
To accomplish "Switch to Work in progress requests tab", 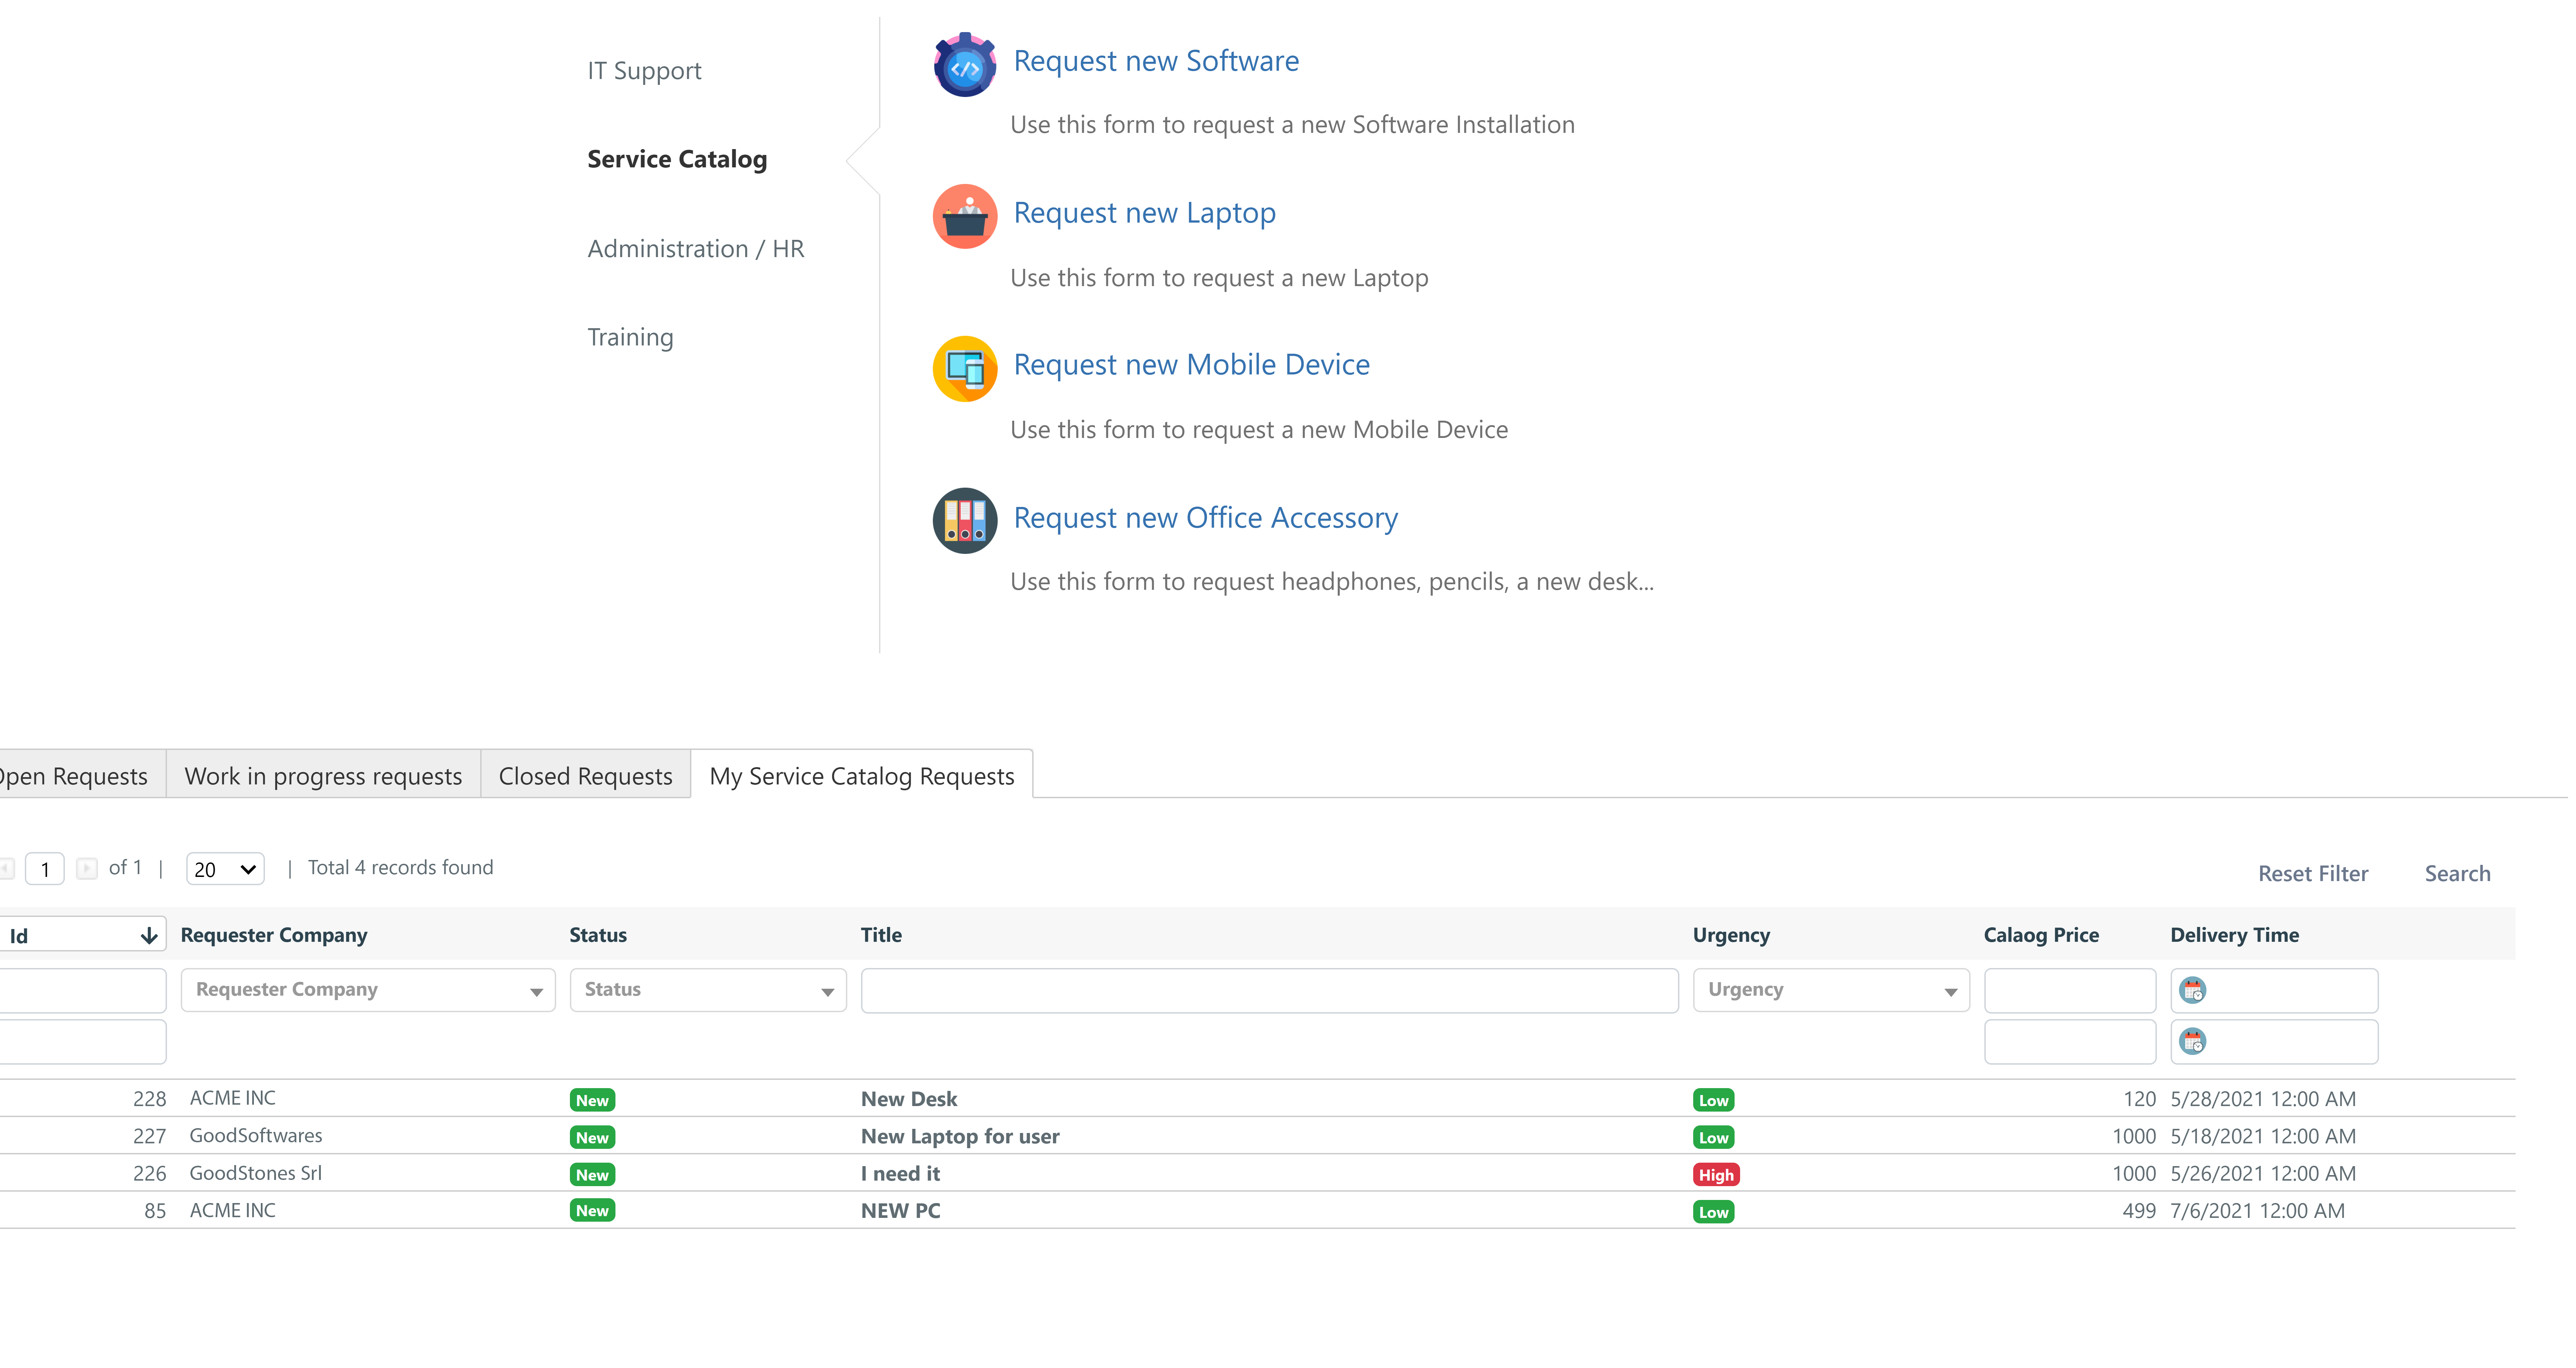I will [323, 776].
